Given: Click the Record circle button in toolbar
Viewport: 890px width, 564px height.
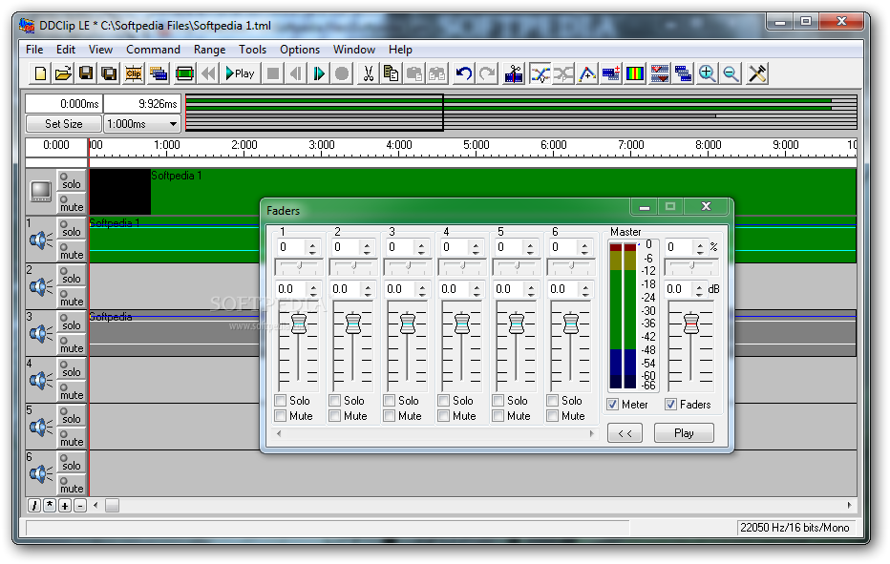Looking at the screenshot, I should (x=342, y=73).
